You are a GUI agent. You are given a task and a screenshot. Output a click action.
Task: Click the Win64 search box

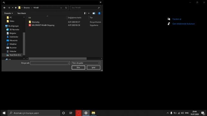(x=86, y=8)
